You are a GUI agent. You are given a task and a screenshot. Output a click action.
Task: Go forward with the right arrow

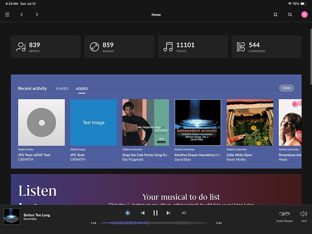click(37, 15)
